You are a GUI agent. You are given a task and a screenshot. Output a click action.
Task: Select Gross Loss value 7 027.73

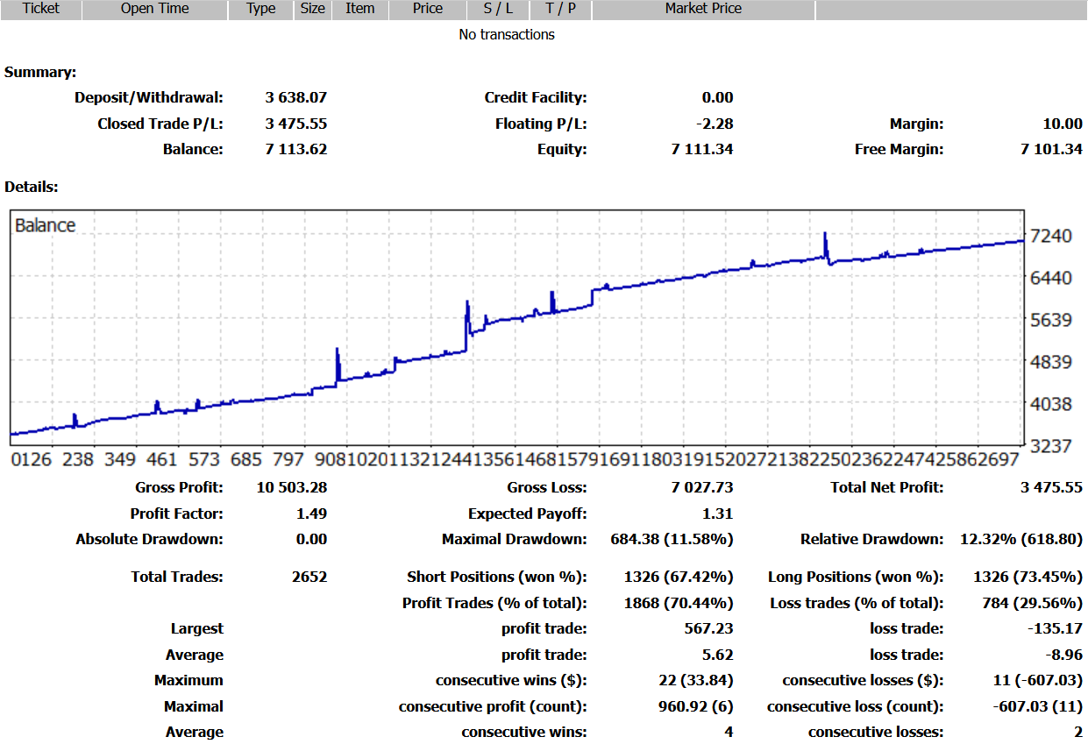point(702,487)
